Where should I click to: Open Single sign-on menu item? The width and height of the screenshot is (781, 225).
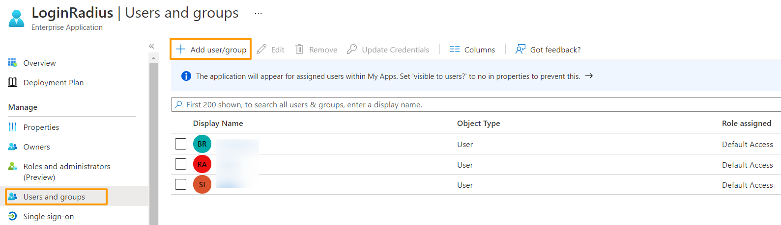pyautogui.click(x=49, y=216)
